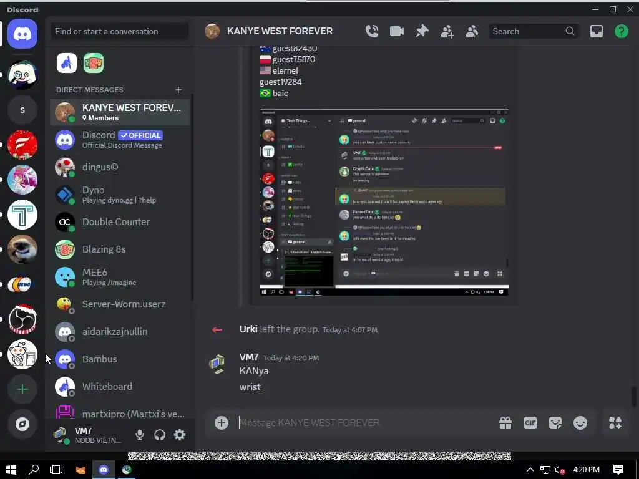The image size is (639, 479).
Task: Start a voice call in the group
Action: [372, 31]
